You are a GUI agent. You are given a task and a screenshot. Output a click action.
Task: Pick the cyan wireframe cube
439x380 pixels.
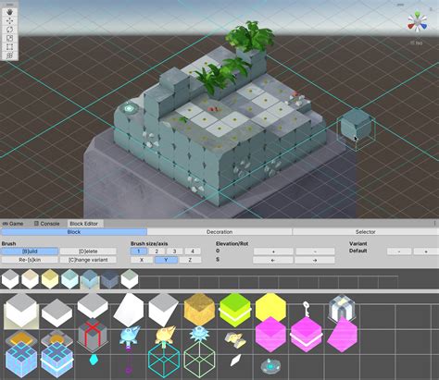164,360
